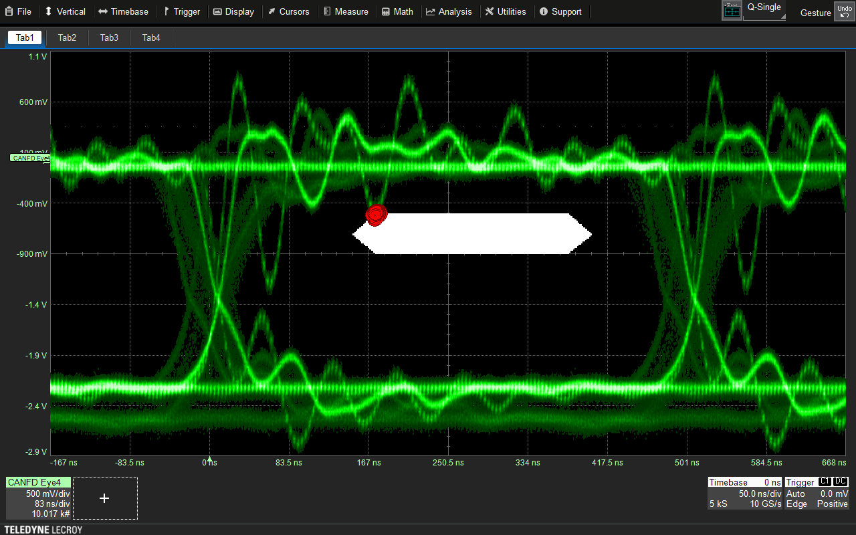This screenshot has height=535, width=856.
Task: Open the Analysis menu
Action: click(449, 11)
